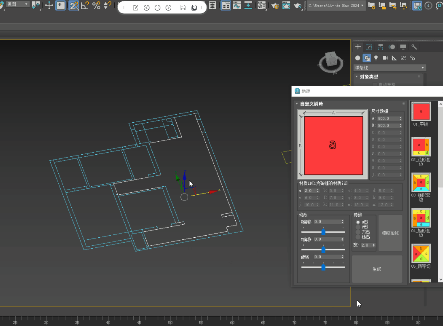The image size is (443, 326).
Task: Click the 旋转 rotation spinner arrows
Action: 343,257
